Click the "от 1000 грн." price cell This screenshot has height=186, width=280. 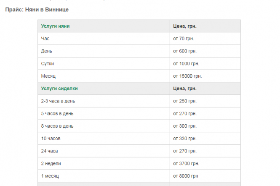tap(186, 64)
